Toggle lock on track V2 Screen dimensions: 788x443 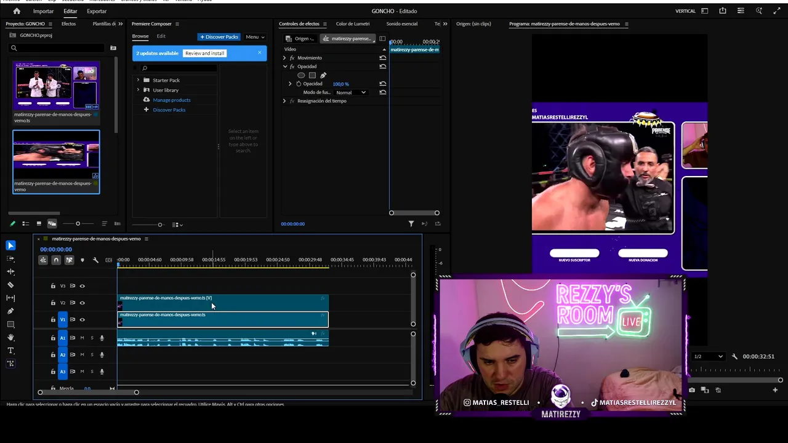click(x=53, y=303)
